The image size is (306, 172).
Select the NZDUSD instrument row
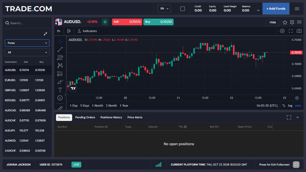(x=27, y=100)
